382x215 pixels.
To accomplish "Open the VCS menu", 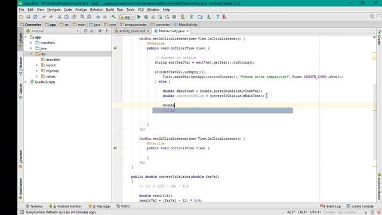I will click(141, 10).
